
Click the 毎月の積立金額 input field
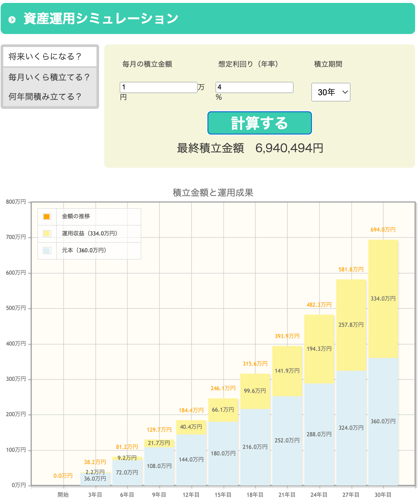[158, 87]
